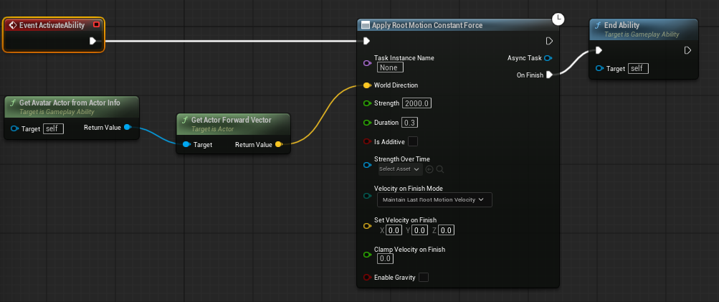
Task: Click the 'Strength Over Time' label
Action: point(401,159)
